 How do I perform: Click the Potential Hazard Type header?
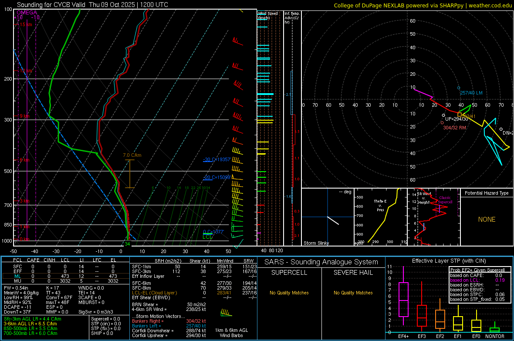[x=487, y=193]
